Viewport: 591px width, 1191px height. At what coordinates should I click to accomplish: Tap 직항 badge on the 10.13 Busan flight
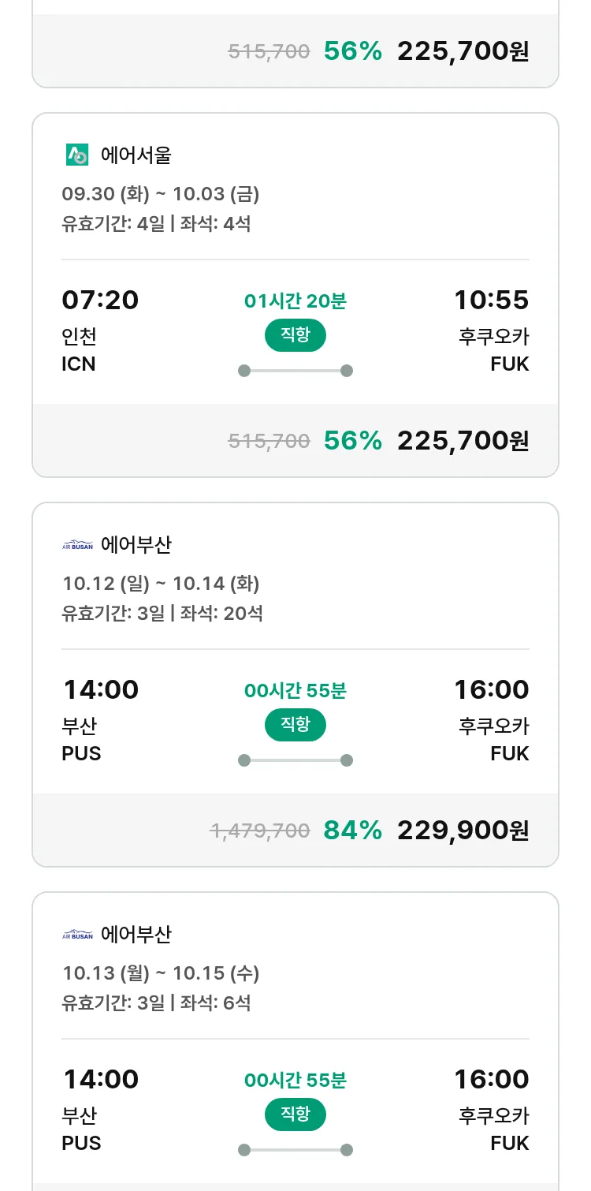(295, 1114)
